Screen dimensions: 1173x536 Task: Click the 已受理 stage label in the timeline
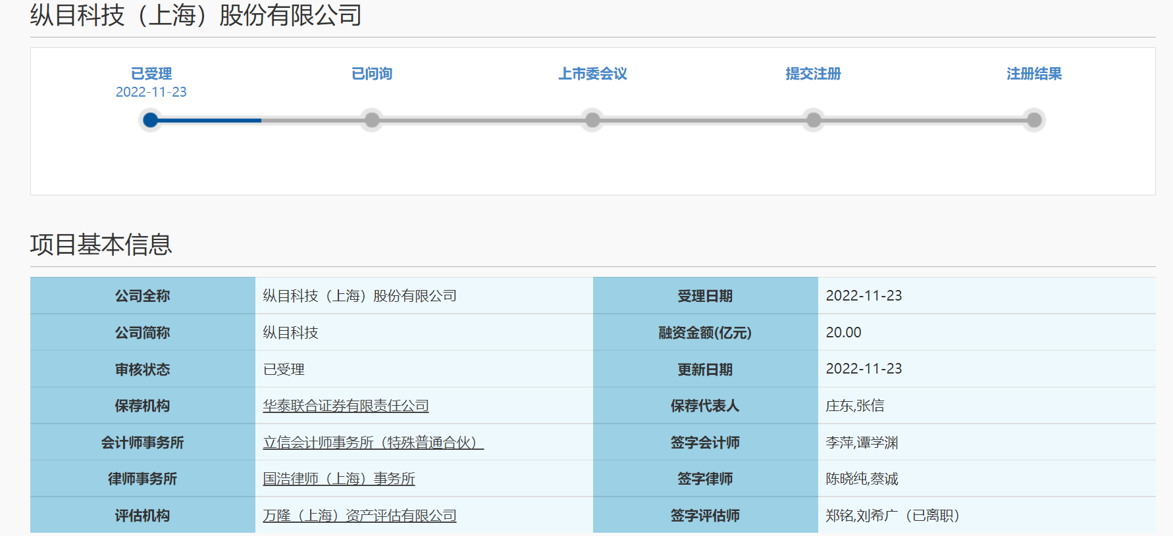coord(151,74)
